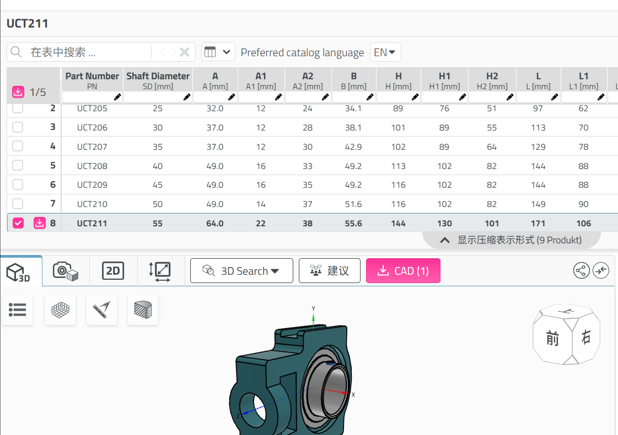
Task: Edit filter pencil for B column
Action: pyautogui.click(x=370, y=97)
